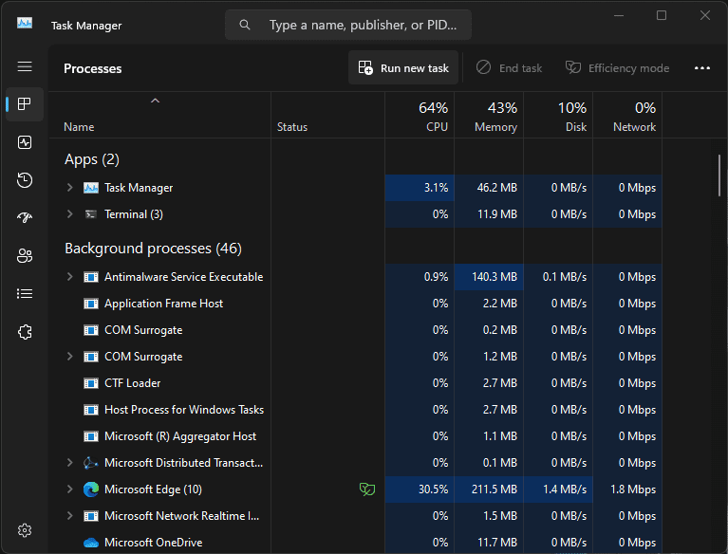The width and height of the screenshot is (728, 554).
Task: Expand the Terminal (3) process group
Action: click(69, 213)
